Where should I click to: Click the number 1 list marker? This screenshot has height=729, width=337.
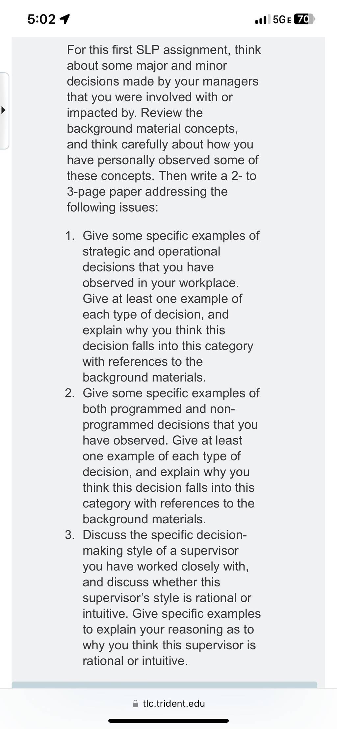click(70, 236)
